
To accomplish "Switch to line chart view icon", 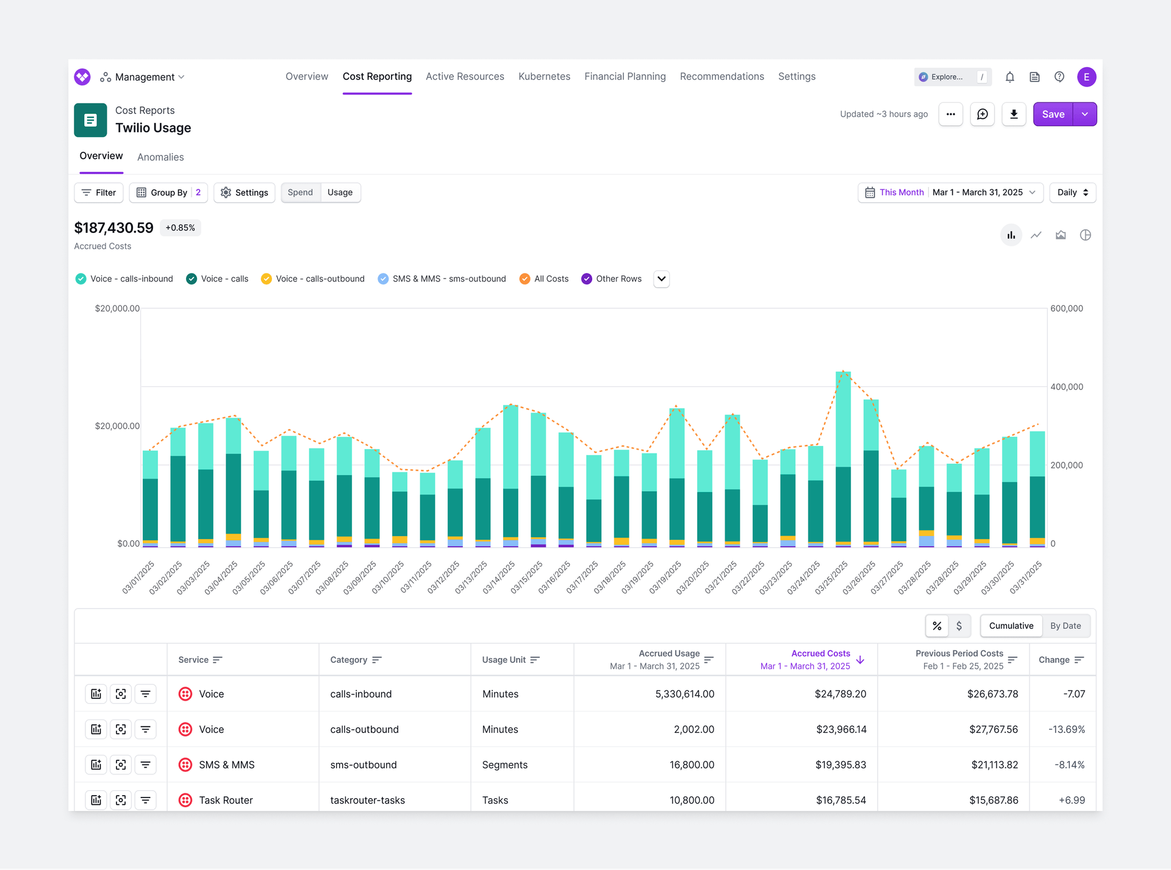I will point(1036,235).
